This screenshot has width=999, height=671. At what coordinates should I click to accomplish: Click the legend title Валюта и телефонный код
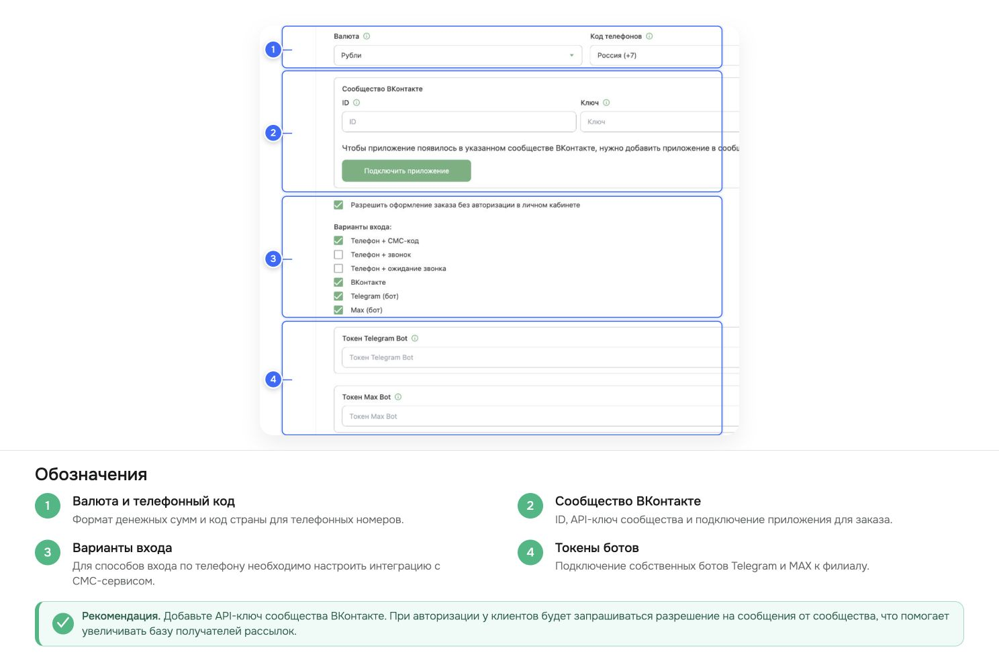tap(154, 501)
